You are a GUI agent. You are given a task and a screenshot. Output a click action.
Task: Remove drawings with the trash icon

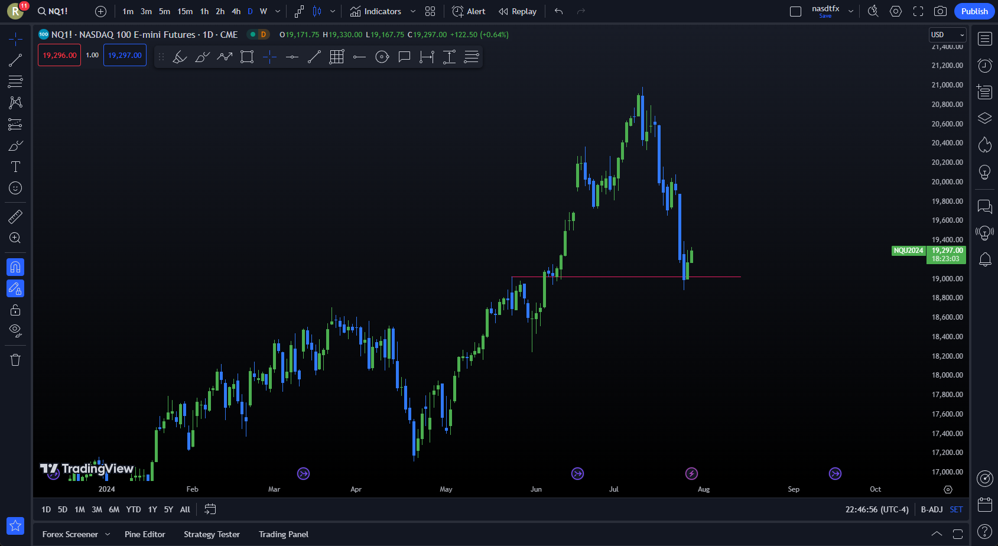(x=15, y=360)
